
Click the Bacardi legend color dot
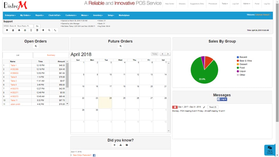pos(238,57)
